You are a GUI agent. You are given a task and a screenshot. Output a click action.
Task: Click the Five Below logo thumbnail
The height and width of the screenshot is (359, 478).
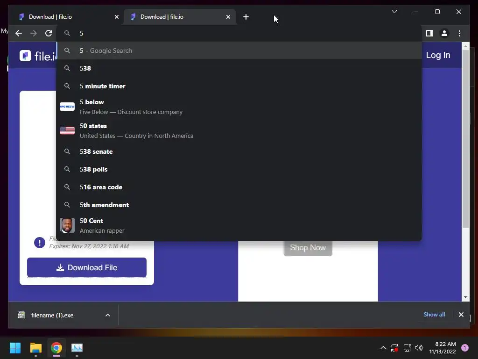point(67,107)
